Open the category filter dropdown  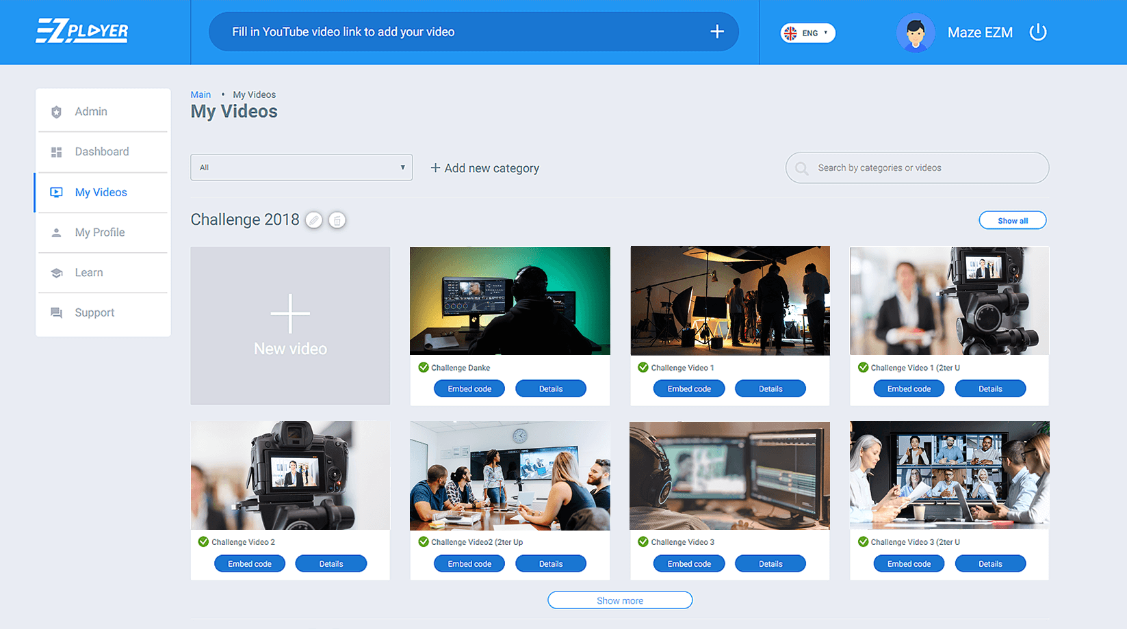tap(301, 167)
